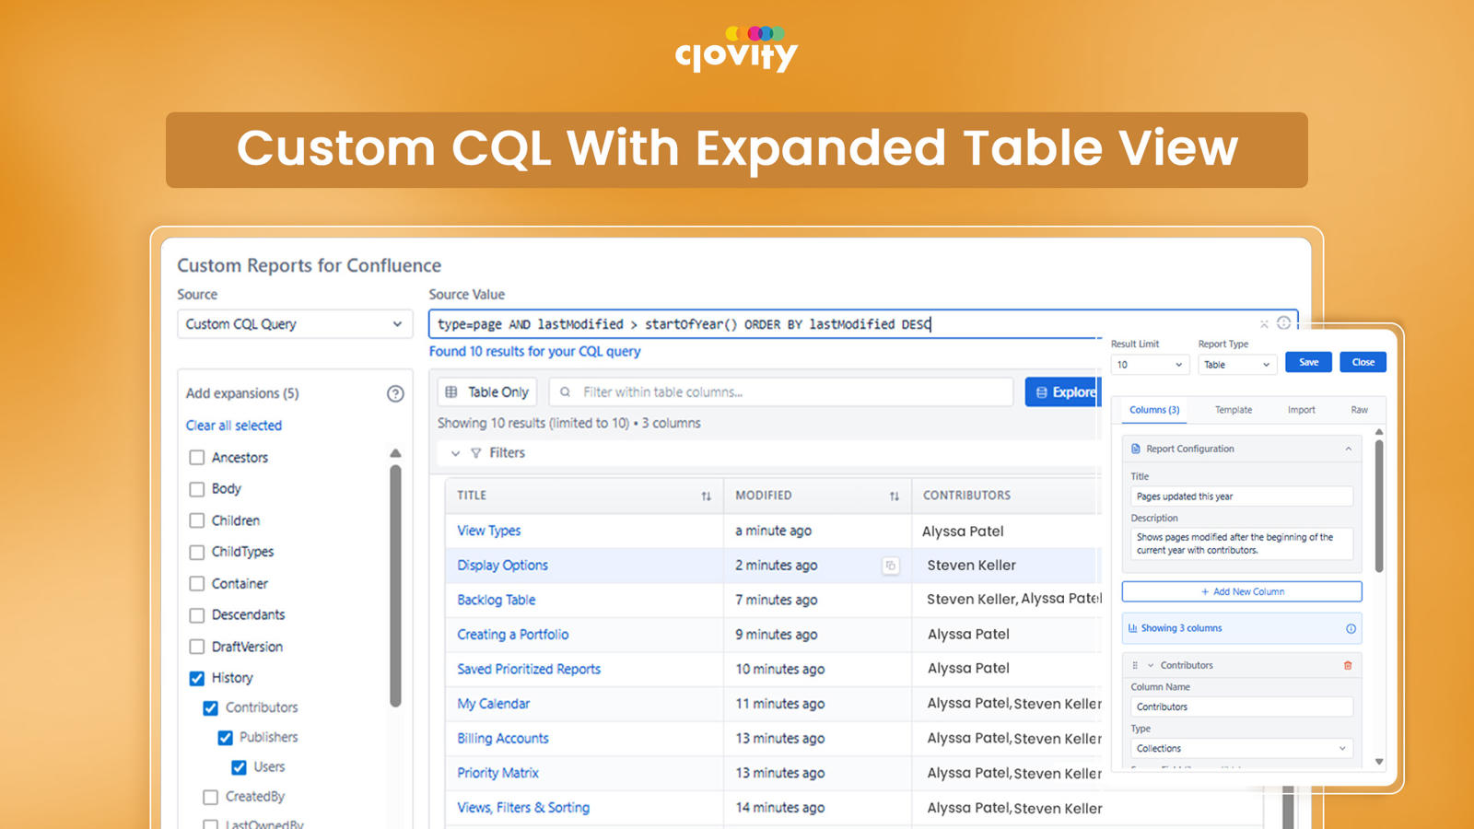Open the Priority Matrix page link
This screenshot has height=829, width=1474.
tap(498, 773)
